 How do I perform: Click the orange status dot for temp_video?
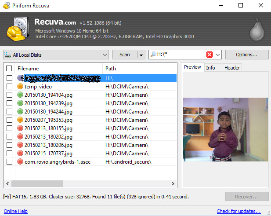tap(20, 86)
